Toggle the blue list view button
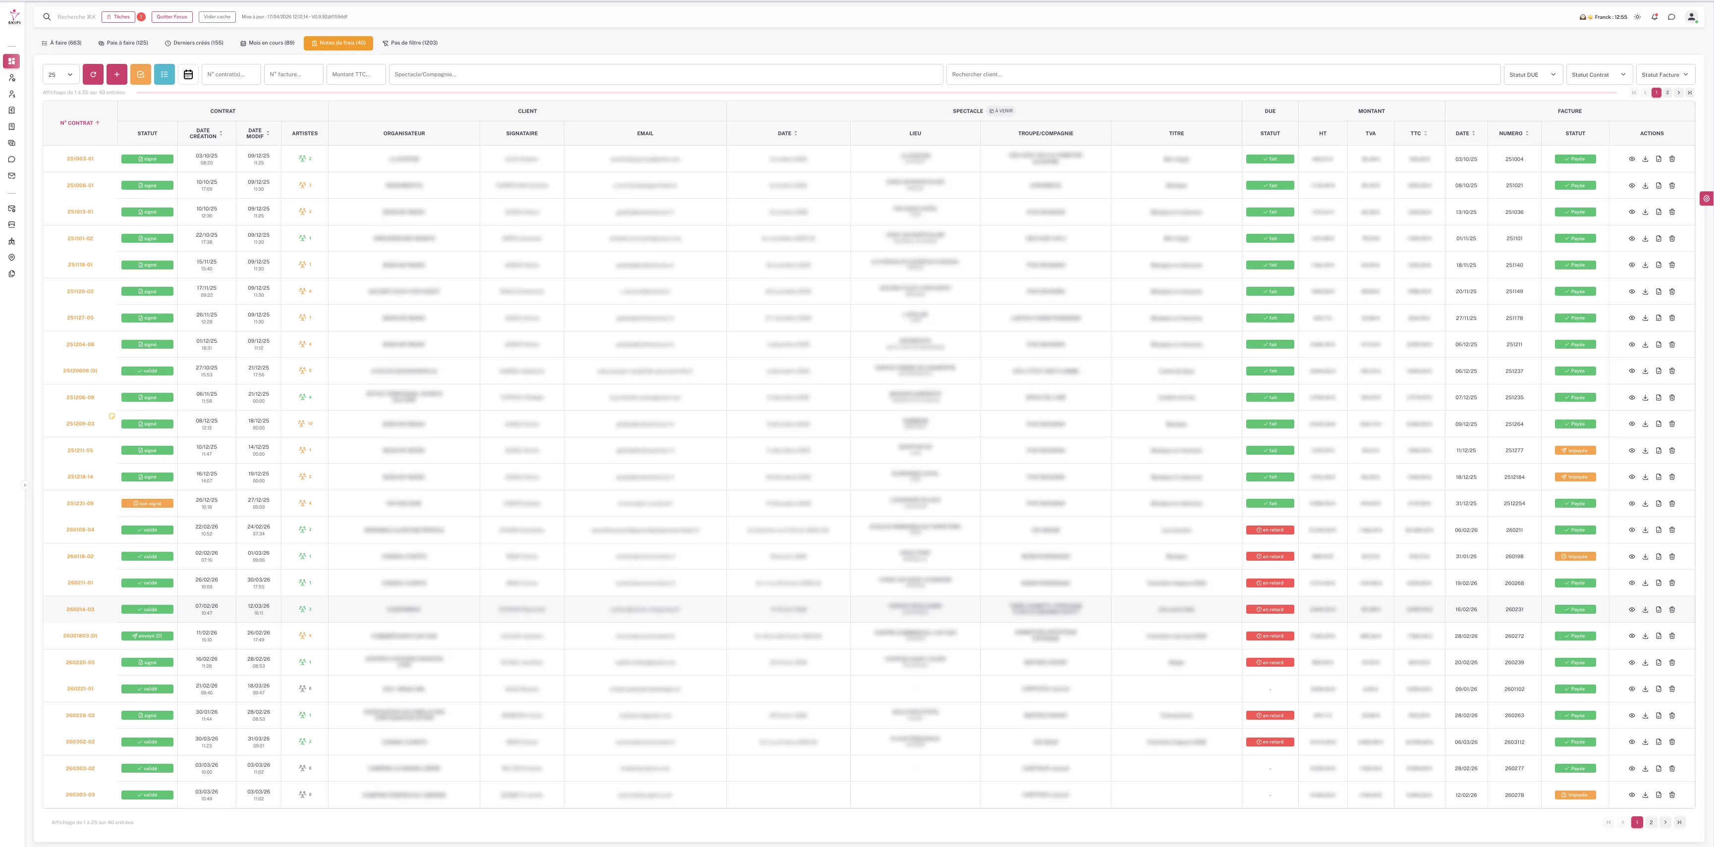 [x=165, y=74]
